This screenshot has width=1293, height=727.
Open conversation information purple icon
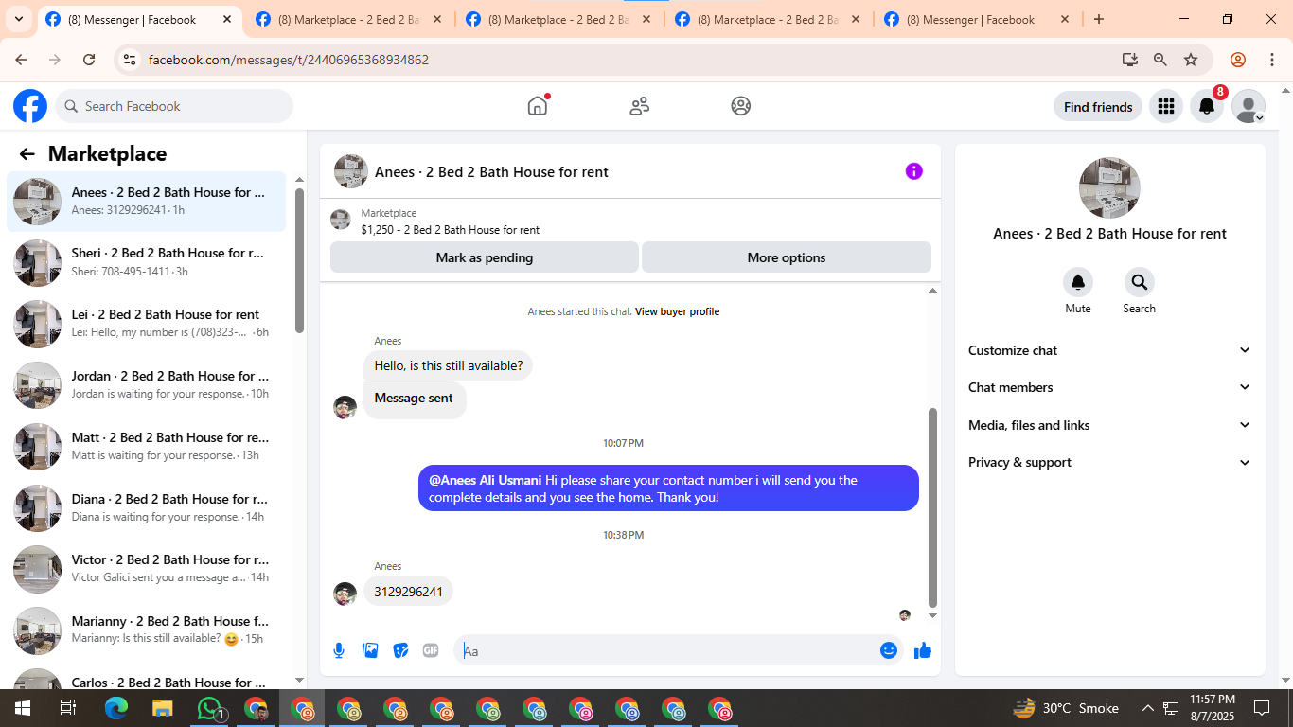tap(913, 171)
